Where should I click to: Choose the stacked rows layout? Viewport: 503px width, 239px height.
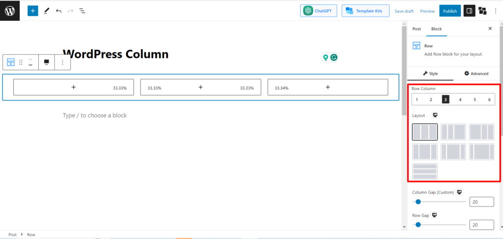425,172
